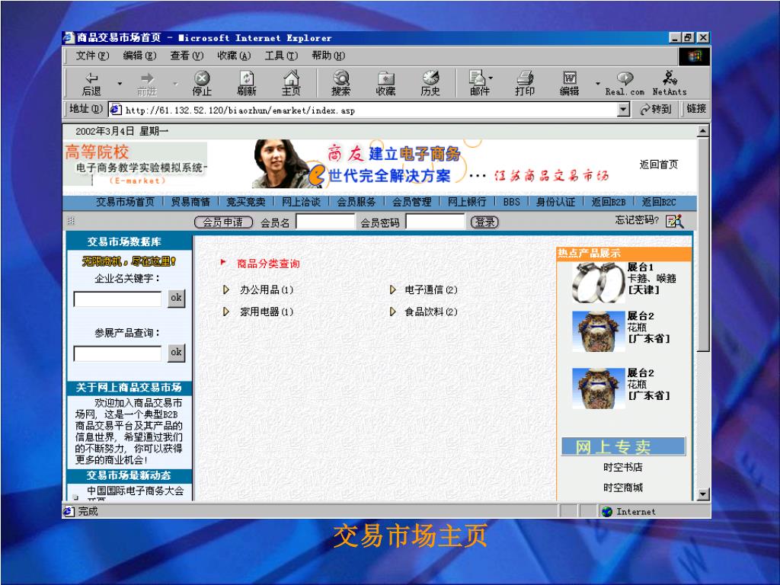
Task: Expand the 电子通信(2) category arrow
Action: [x=393, y=289]
